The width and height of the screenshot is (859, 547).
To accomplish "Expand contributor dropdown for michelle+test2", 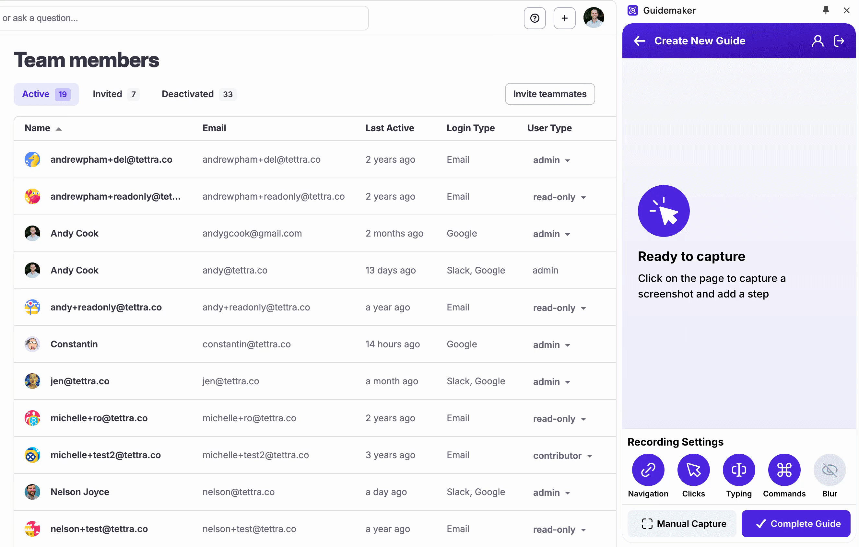I will point(562,455).
